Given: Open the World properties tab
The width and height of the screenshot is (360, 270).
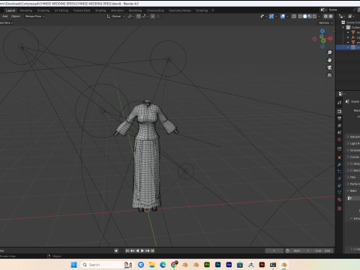Looking at the screenshot, I should (x=340, y=139).
